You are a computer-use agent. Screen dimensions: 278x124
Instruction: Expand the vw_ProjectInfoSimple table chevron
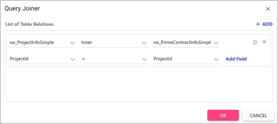click(72, 43)
